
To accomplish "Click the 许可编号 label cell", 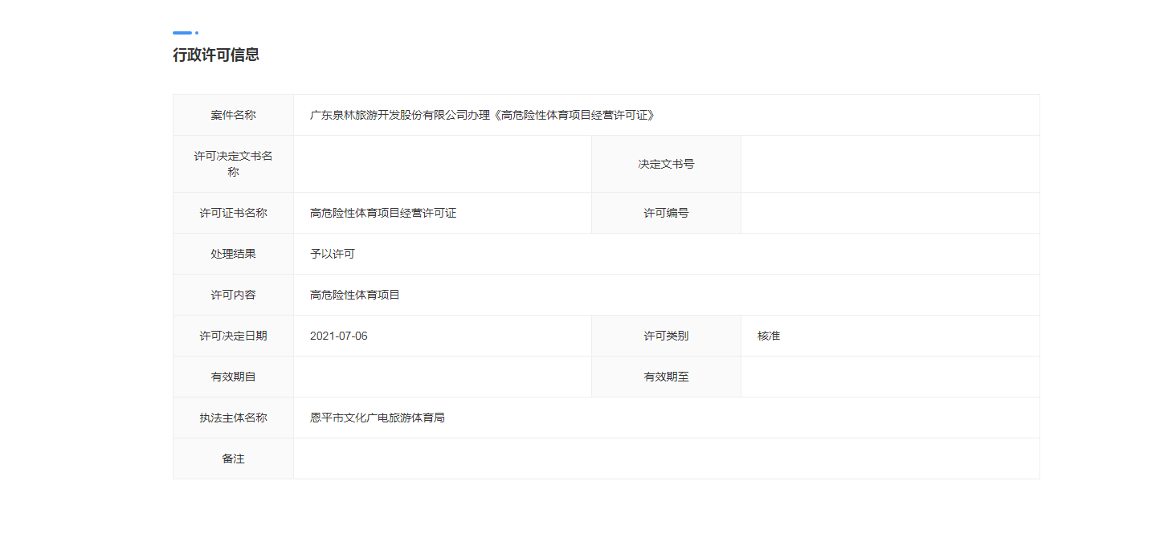I will tap(667, 213).
